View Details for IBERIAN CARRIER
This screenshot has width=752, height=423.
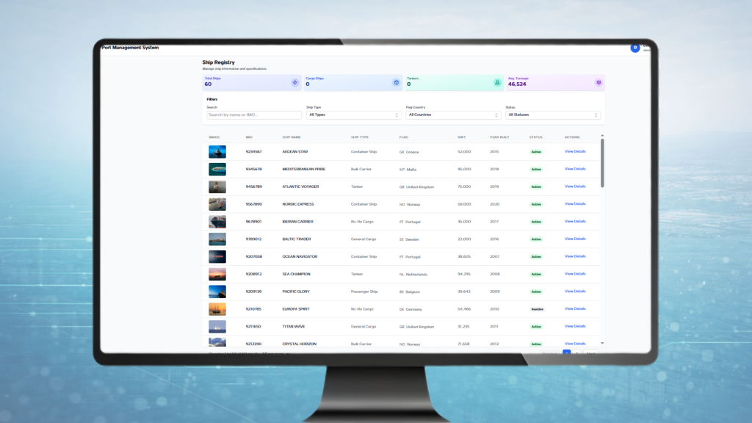pyautogui.click(x=575, y=222)
